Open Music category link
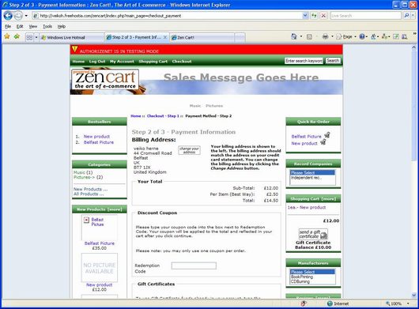This screenshot has height=309, width=419. [79, 172]
